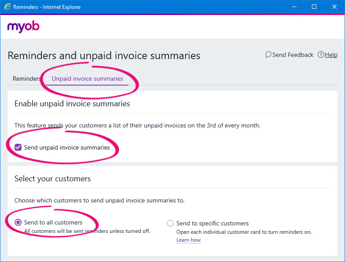Select the Send to all customers radio button
Viewport: 345px width, 262px height.
pyautogui.click(x=18, y=223)
